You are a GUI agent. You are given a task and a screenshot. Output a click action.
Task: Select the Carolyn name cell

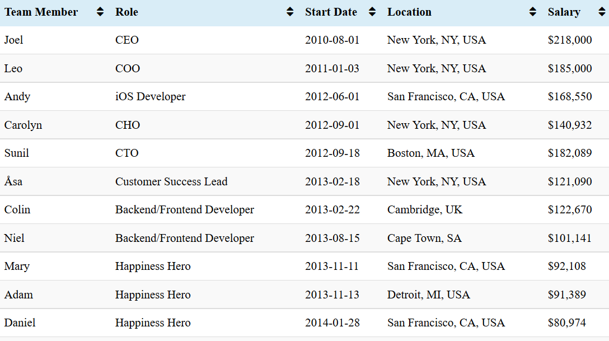(x=23, y=125)
